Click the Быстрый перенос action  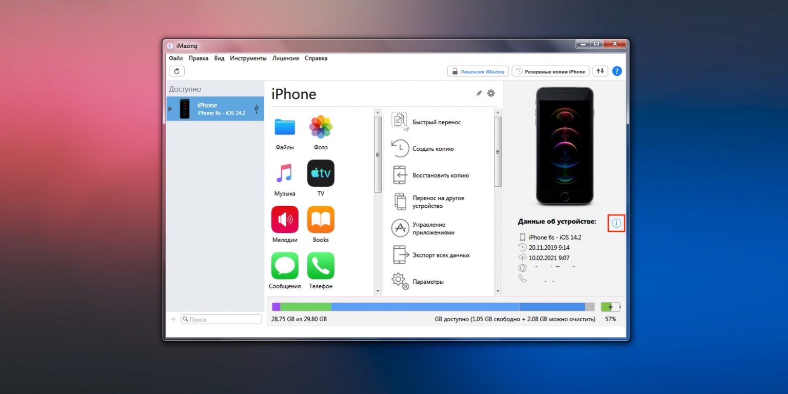coord(426,122)
